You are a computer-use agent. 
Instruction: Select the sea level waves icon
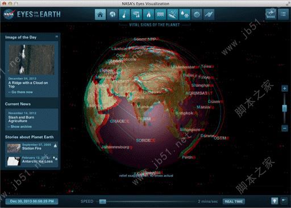point(160,14)
